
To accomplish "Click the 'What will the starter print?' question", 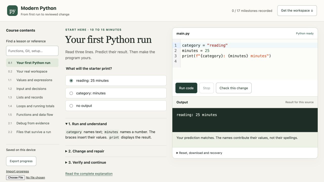I will [89, 69].
